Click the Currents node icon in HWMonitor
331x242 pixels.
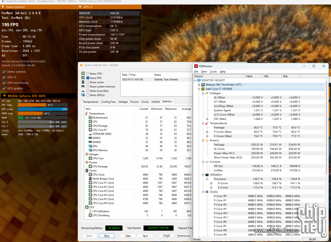click(x=207, y=162)
